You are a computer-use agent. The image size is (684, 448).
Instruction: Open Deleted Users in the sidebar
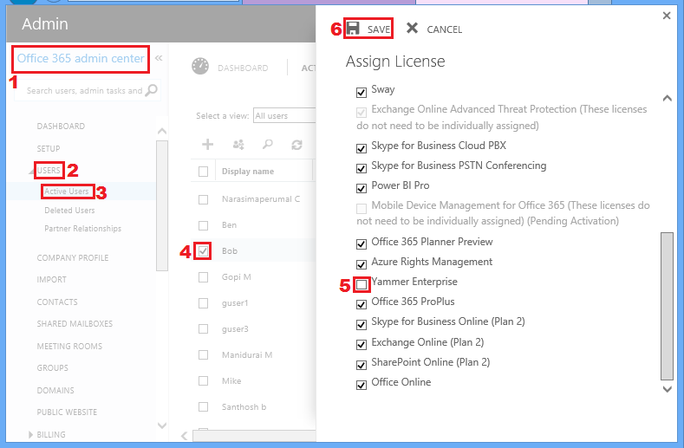coord(69,211)
